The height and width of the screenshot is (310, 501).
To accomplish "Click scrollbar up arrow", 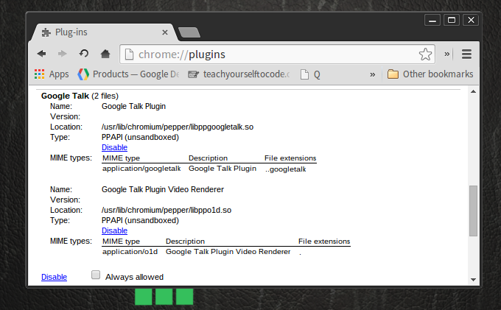I will tap(473, 91).
